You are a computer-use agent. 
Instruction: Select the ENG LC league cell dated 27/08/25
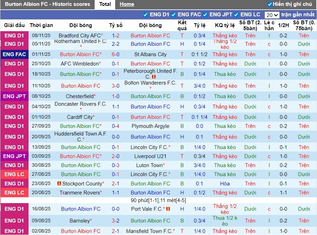pos(14,174)
